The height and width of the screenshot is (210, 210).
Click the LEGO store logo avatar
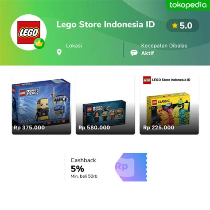29,32
